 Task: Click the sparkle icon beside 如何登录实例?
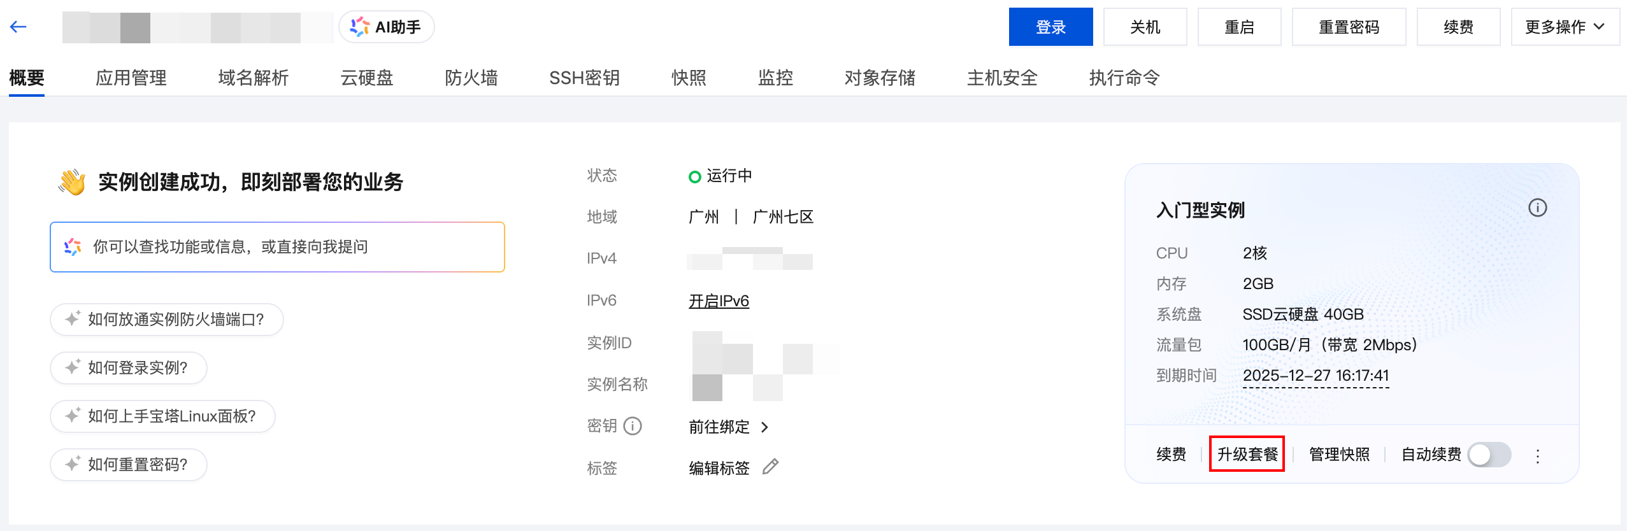click(x=73, y=367)
